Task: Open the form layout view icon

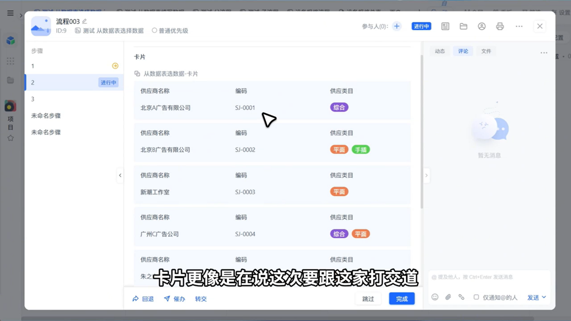Action: click(445, 26)
